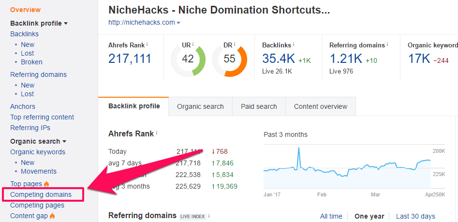458x222 pixels.
Task: Open Top referring content report
Action: pyautogui.click(x=42, y=117)
